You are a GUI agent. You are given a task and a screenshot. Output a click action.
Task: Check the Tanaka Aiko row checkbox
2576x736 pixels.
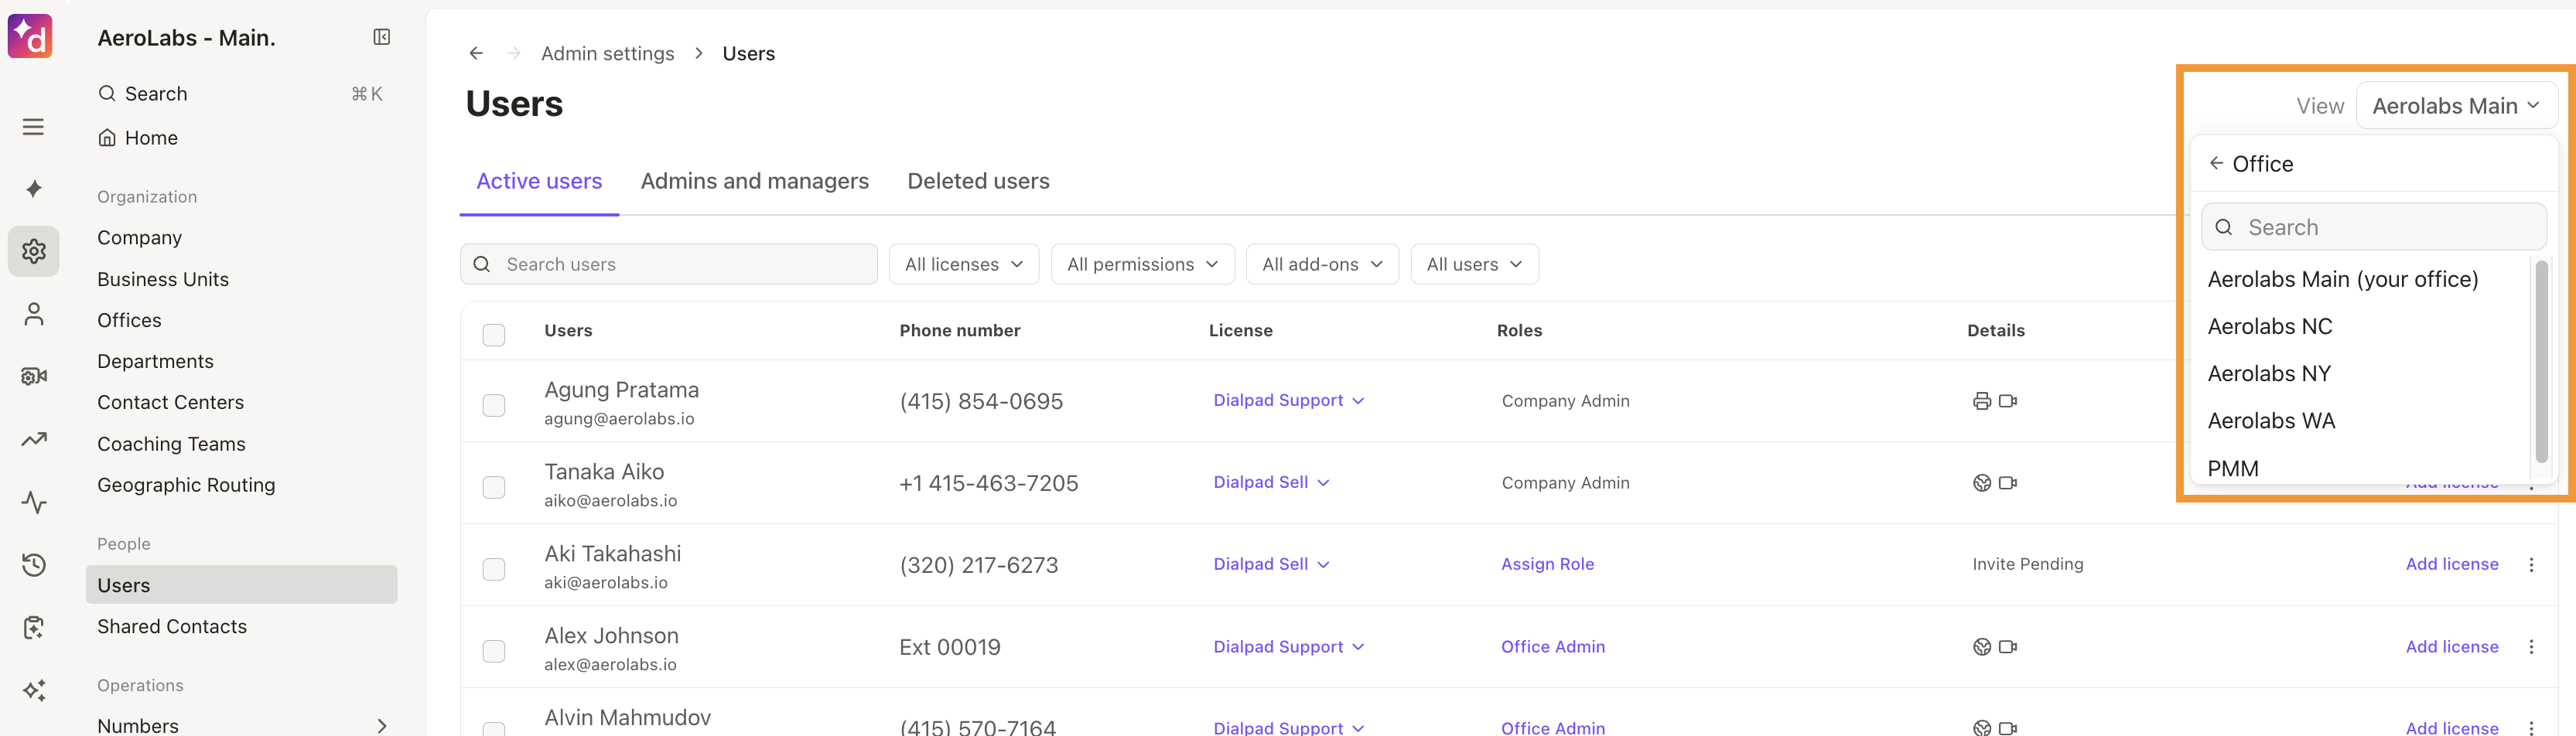(x=493, y=487)
